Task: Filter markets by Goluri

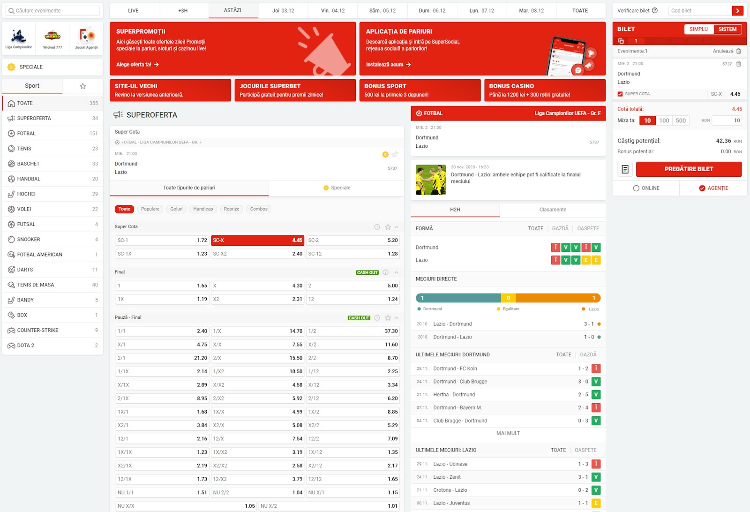Action: coord(176,209)
